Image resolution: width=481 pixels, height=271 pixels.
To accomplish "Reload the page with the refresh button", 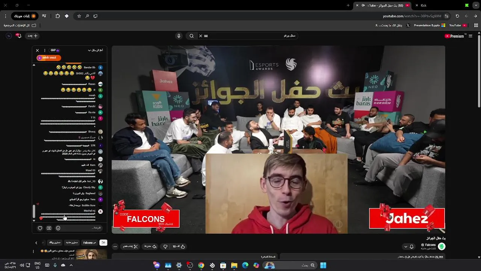I will 457,16.
